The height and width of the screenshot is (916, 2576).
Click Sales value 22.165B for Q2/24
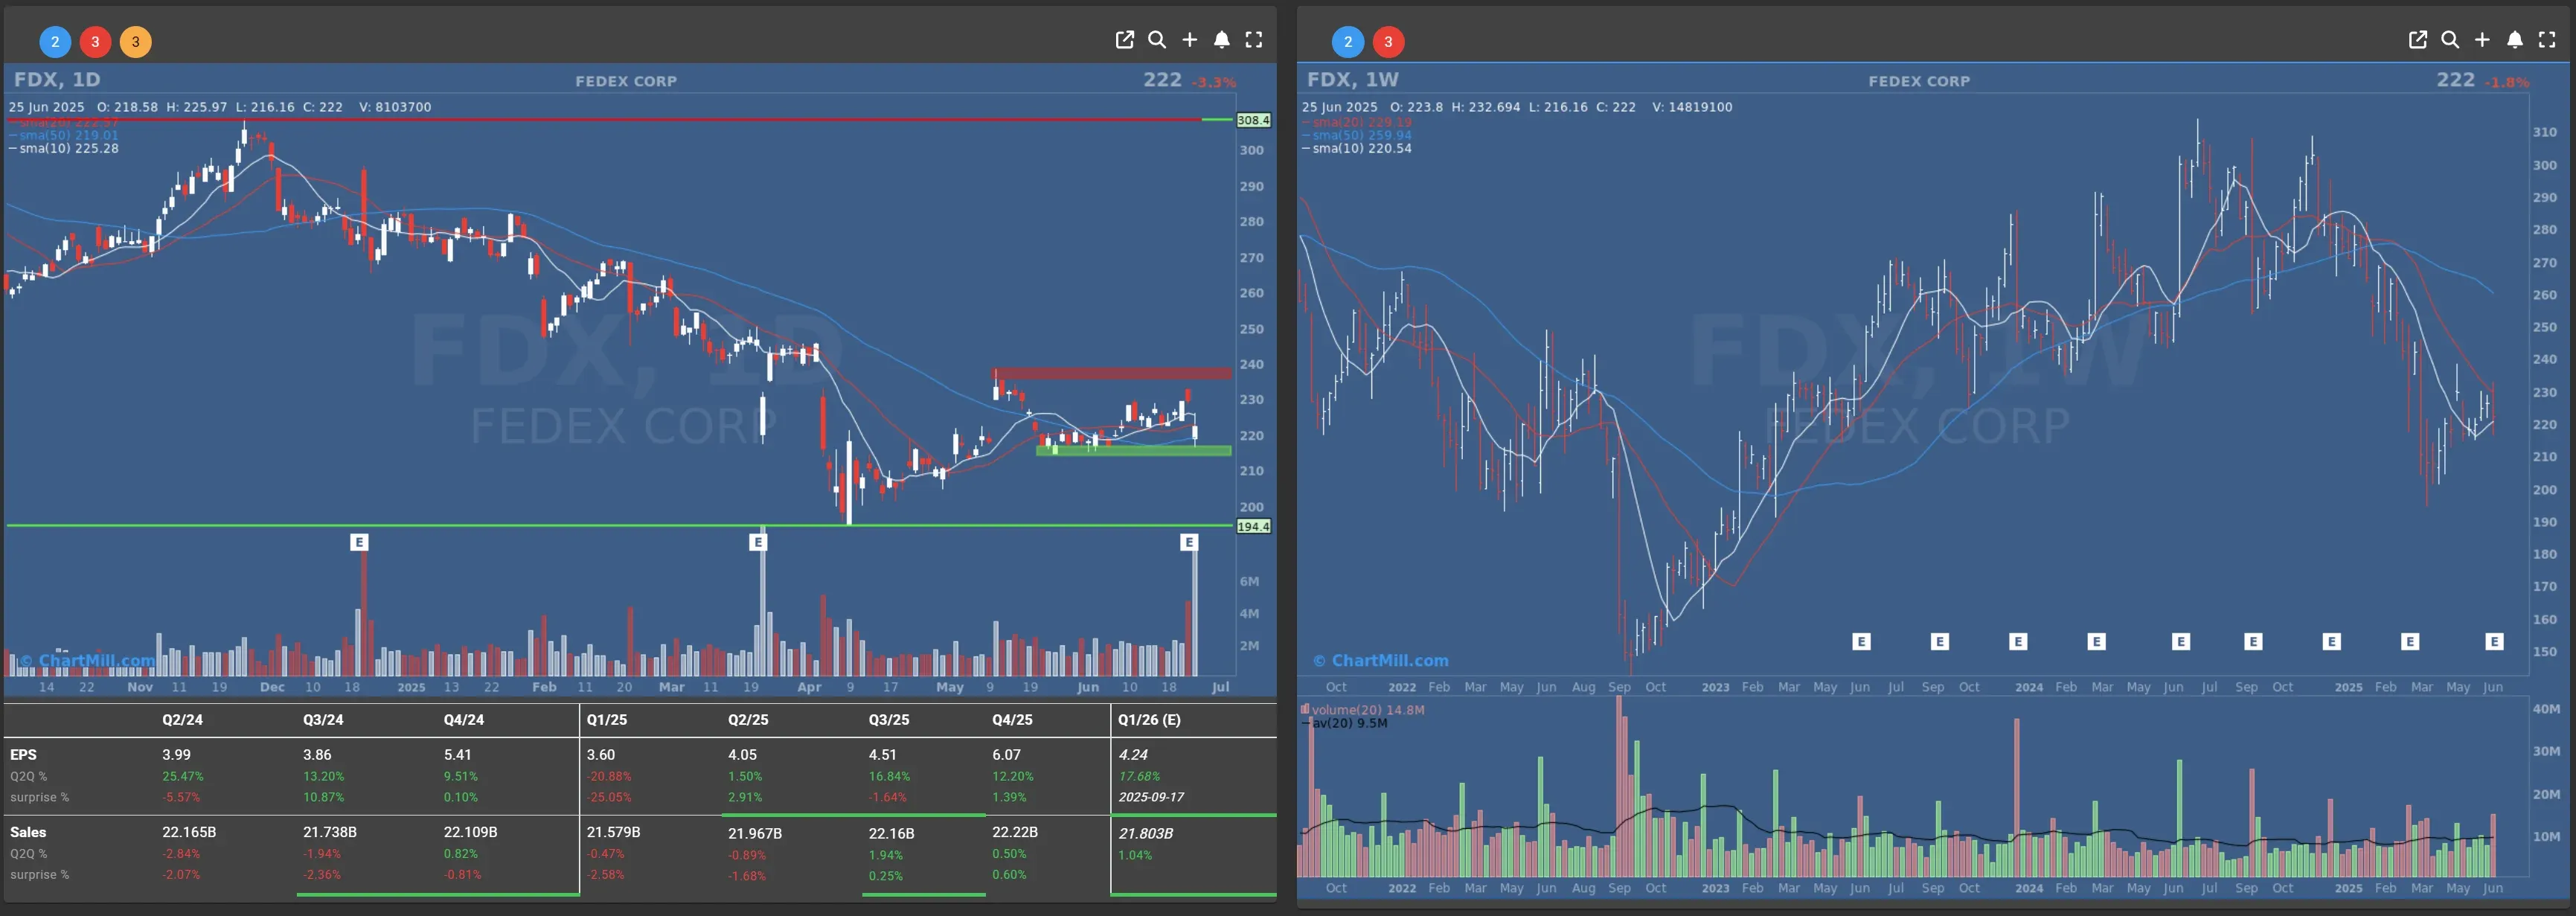click(189, 832)
